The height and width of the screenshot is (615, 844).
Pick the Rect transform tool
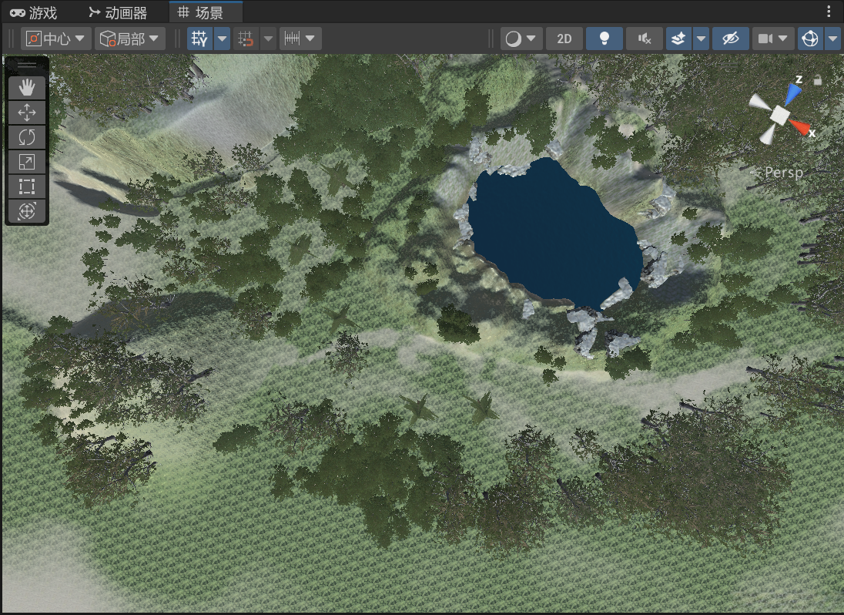pyautogui.click(x=27, y=187)
